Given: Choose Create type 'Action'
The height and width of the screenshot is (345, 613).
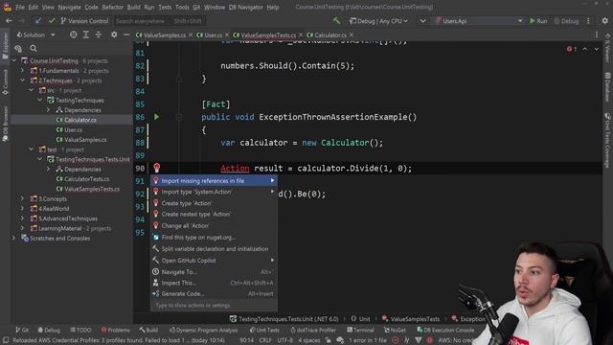Looking at the screenshot, I should click(x=214, y=203).
